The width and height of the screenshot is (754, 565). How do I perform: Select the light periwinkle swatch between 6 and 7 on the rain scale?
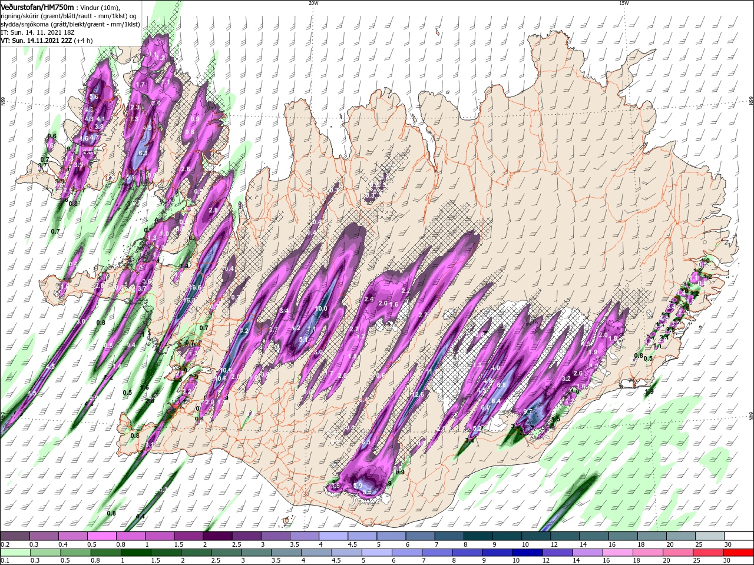coord(407,553)
